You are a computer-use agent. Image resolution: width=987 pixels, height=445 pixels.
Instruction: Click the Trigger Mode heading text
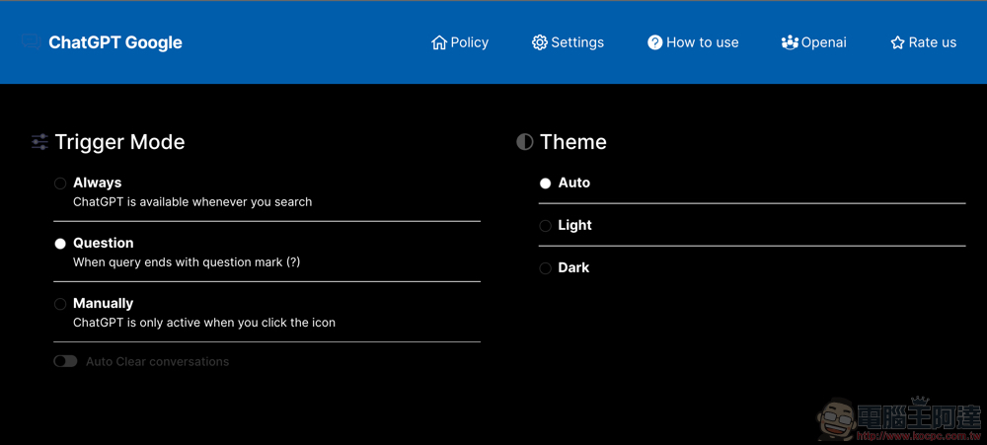(119, 142)
